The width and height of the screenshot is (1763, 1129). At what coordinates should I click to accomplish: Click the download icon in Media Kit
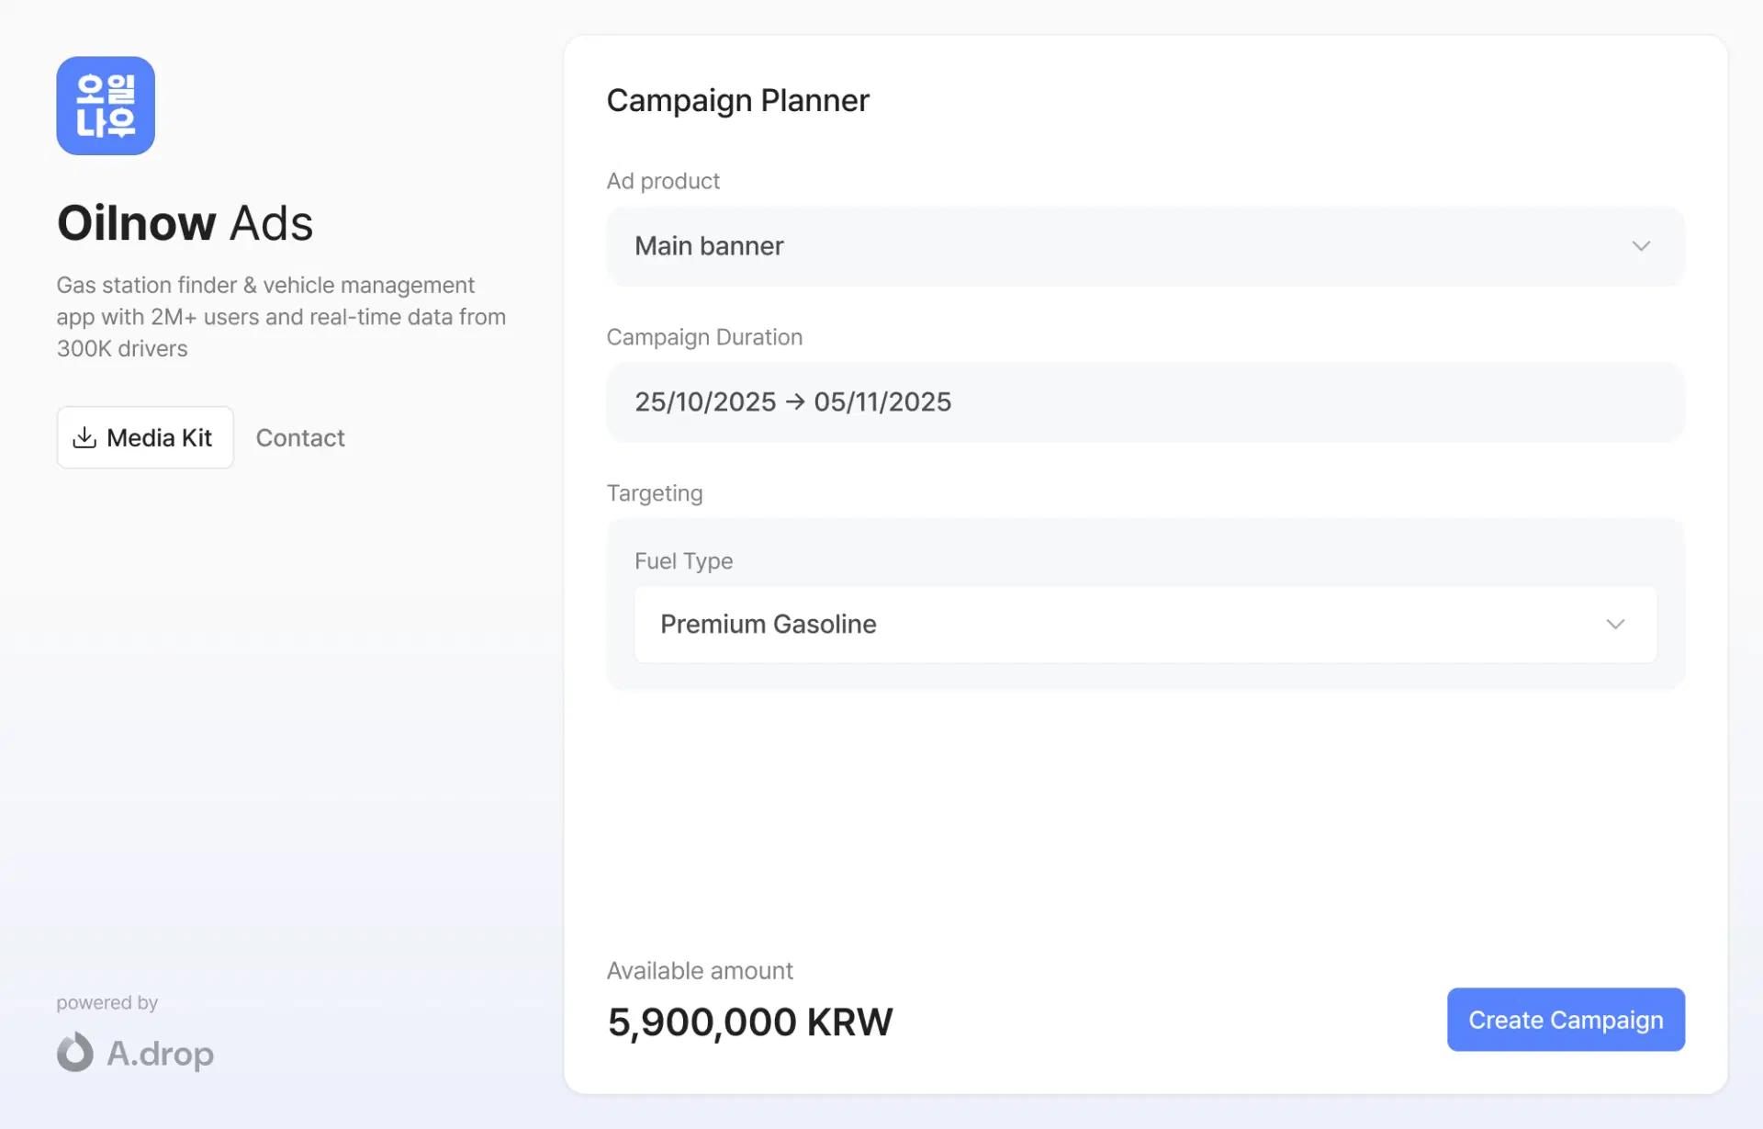point(84,437)
